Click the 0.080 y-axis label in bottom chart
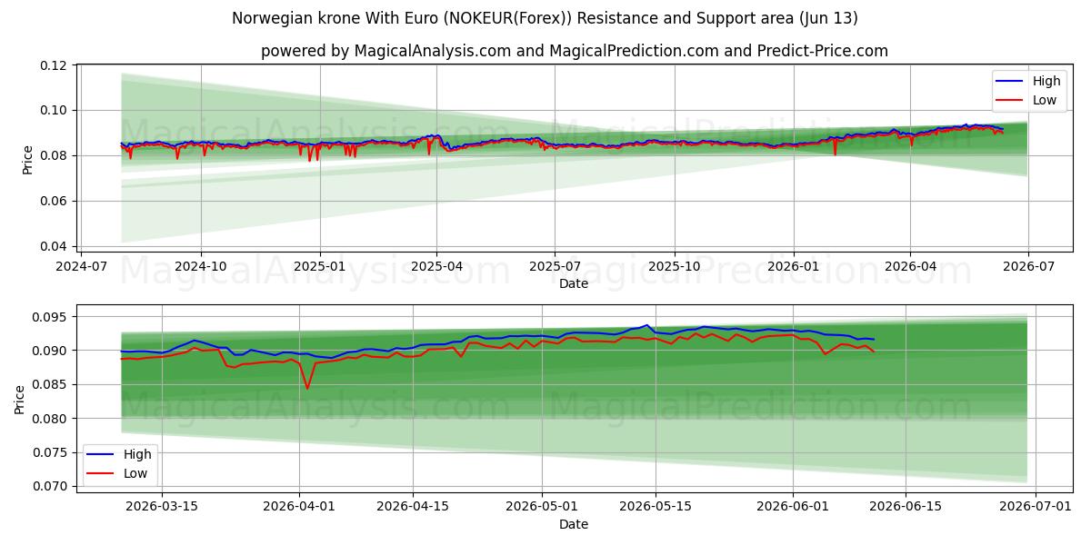This screenshot has width=1091, height=545. (x=50, y=419)
